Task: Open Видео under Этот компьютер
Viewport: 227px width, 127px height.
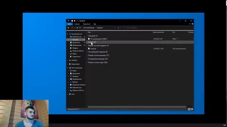Action: (x=74, y=71)
